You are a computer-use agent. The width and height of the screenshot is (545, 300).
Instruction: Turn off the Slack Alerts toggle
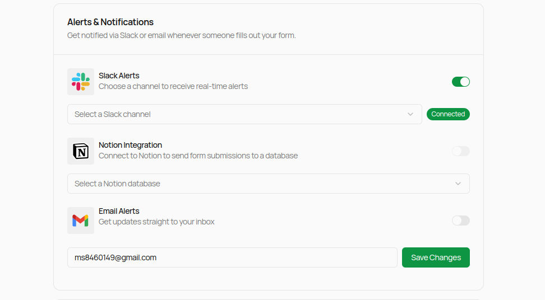point(460,82)
